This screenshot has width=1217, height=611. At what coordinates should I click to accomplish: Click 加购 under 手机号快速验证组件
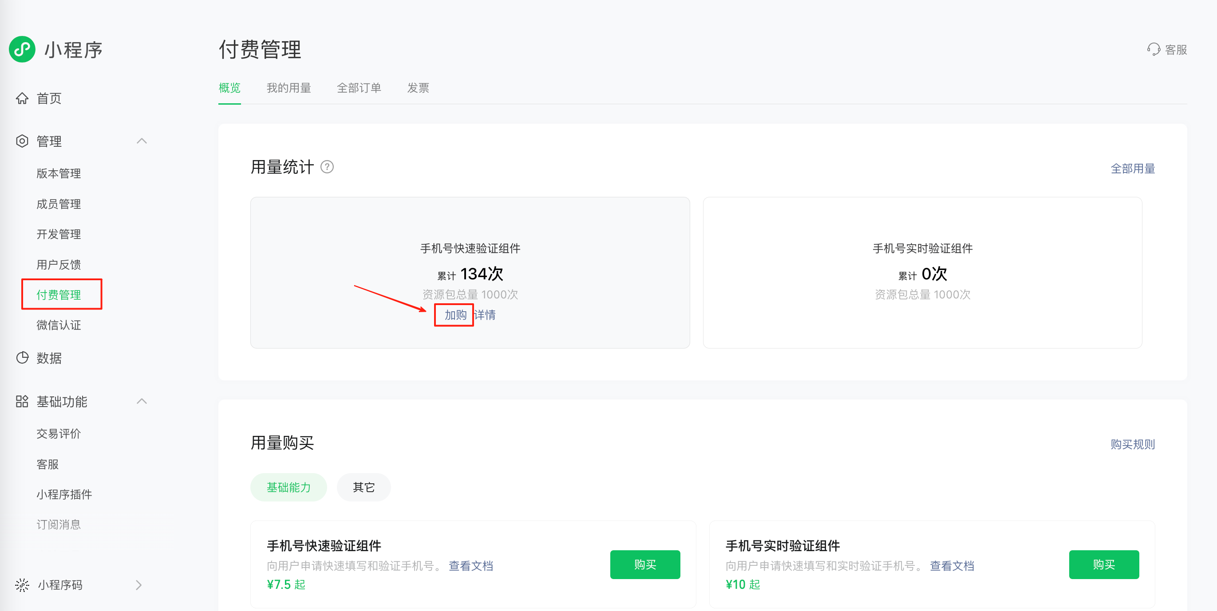[455, 315]
